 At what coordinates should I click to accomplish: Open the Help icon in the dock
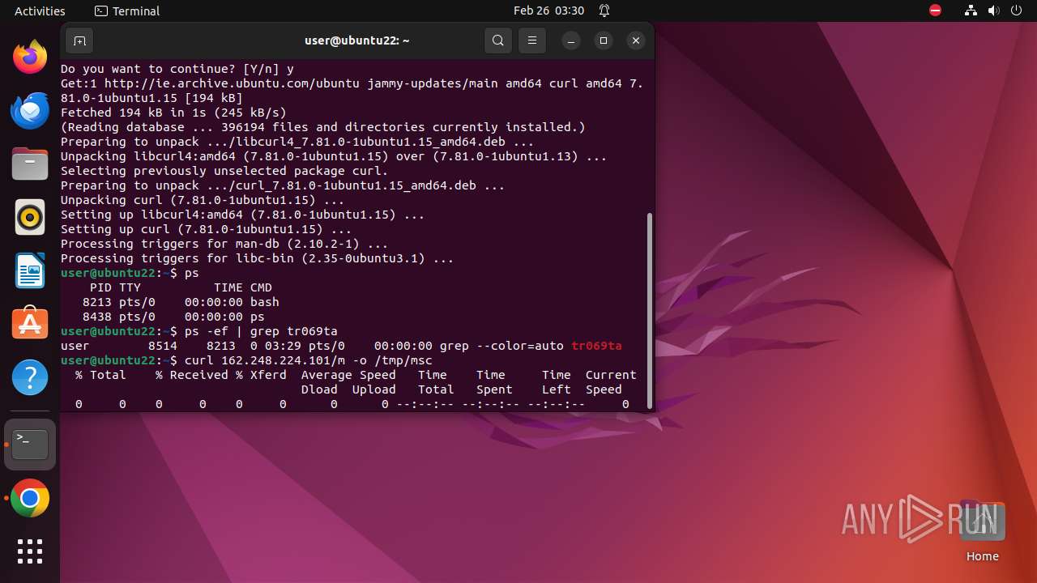click(30, 377)
